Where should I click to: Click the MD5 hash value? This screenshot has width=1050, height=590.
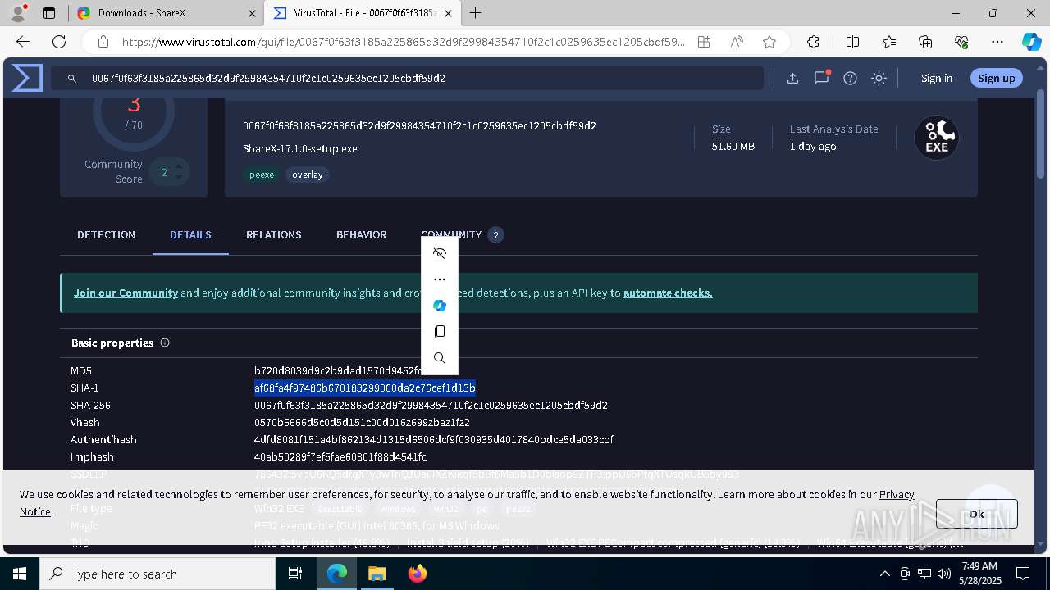337,370
